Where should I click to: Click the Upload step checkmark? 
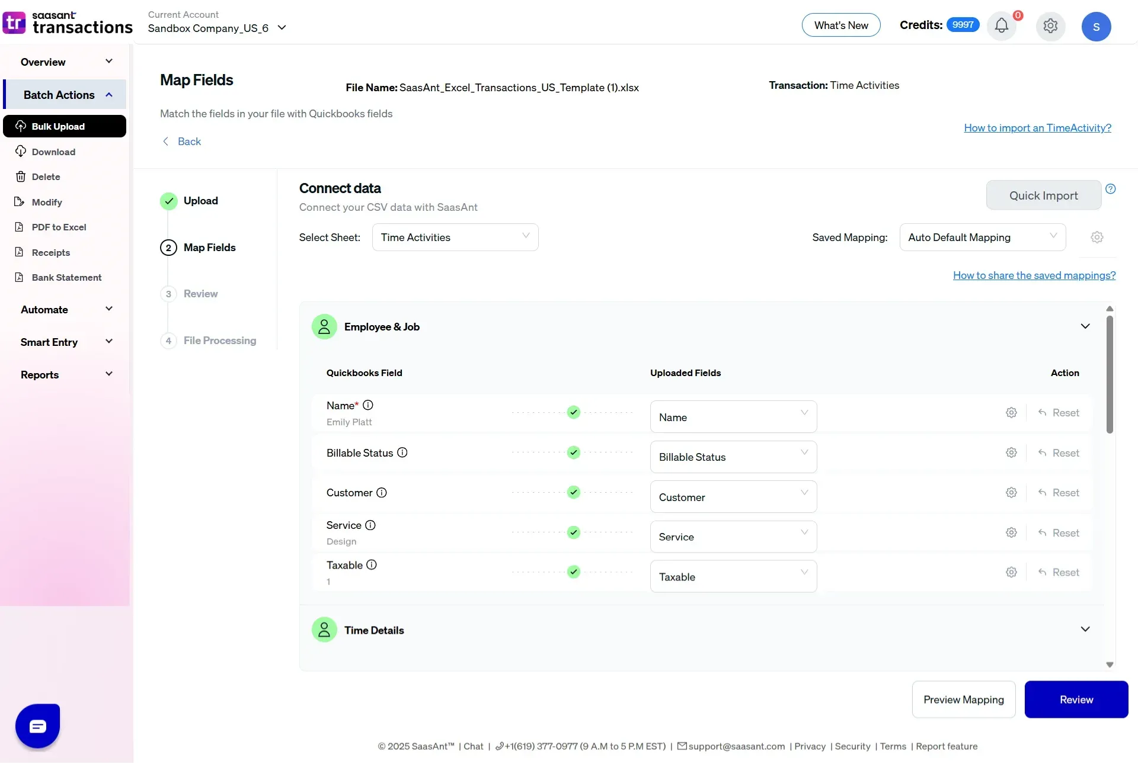click(x=169, y=201)
